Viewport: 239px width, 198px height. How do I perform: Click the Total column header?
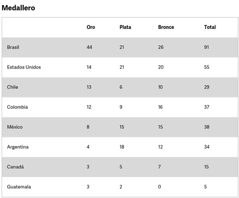pyautogui.click(x=210, y=27)
